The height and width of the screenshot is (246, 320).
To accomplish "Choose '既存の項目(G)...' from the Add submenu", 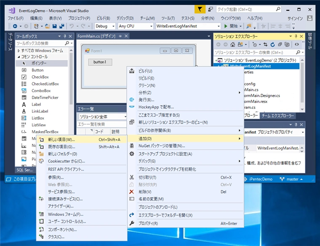I will 82,147.
